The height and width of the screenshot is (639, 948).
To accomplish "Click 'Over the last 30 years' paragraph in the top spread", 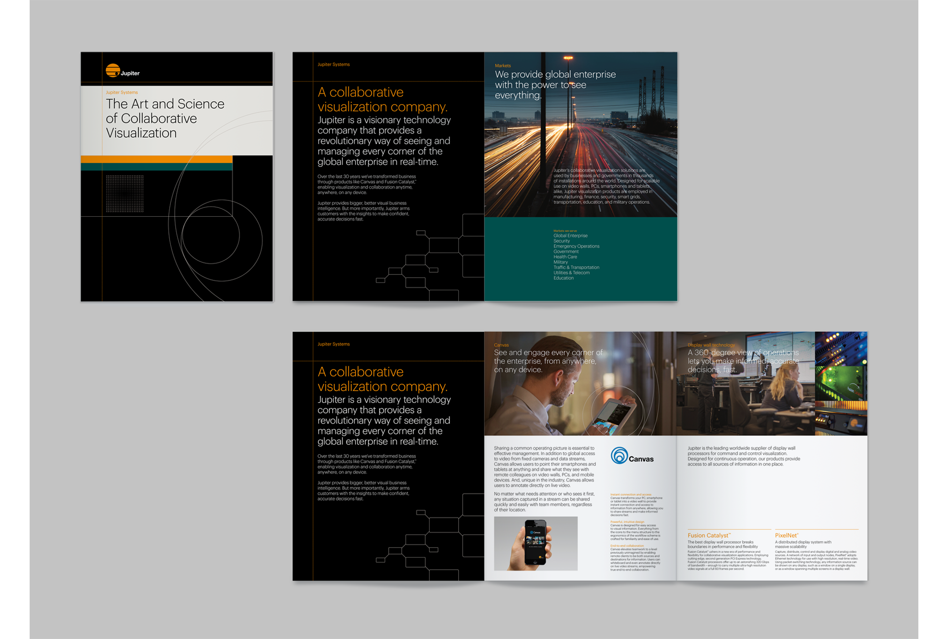I will [367, 184].
